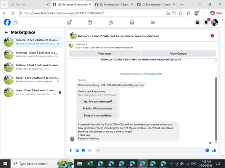Attach a photo file in chat composer
225x168 pixels.
pyautogui.click(x=77, y=150)
